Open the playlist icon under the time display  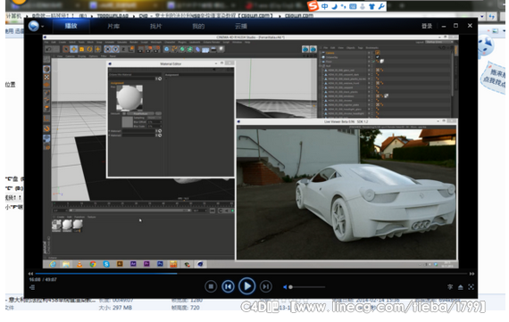click(32, 287)
